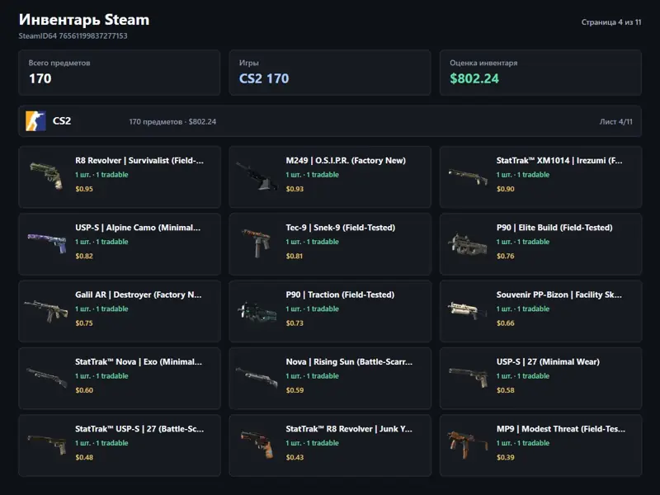
Task: Click the StatTrak USP-S 27 Battle-Scarred title
Action: (x=139, y=429)
